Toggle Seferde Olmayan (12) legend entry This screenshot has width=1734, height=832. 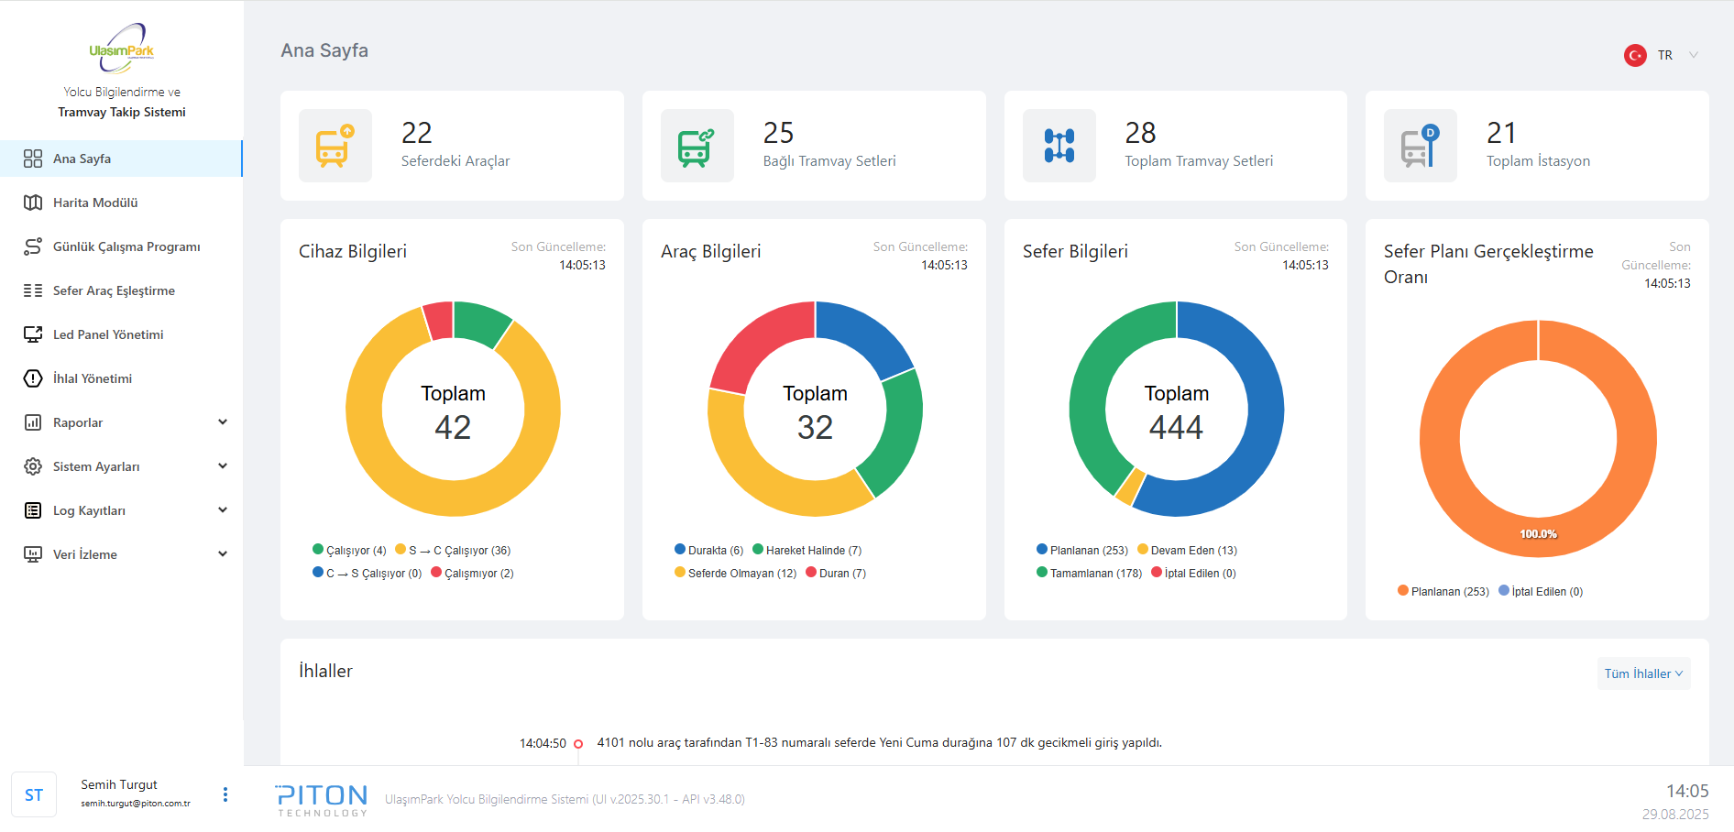(x=736, y=574)
